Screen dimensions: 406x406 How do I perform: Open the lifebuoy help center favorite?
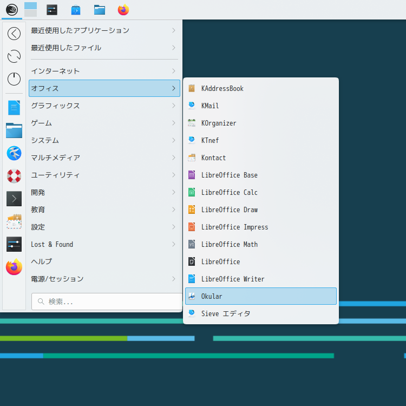[14, 176]
